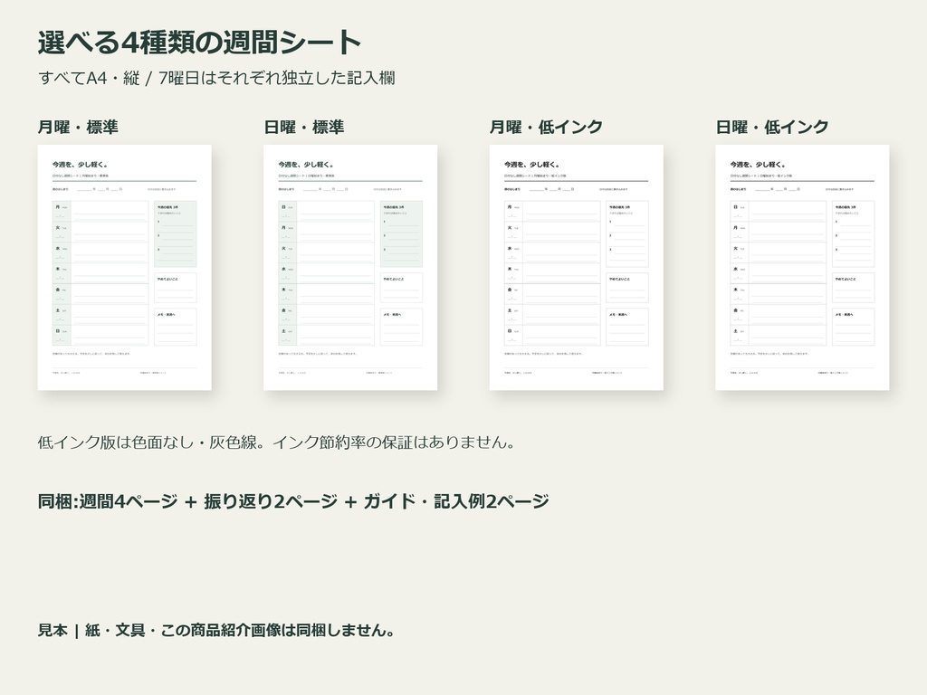
Task: Click the 日曜・低インク sheet thumbnail
Action: click(x=802, y=267)
